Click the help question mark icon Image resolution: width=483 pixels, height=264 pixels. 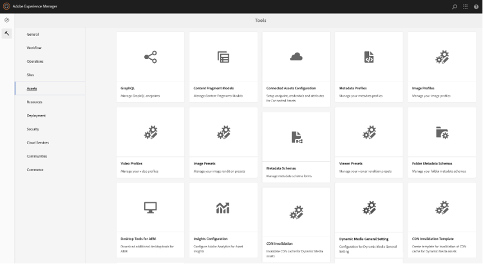pos(476,6)
